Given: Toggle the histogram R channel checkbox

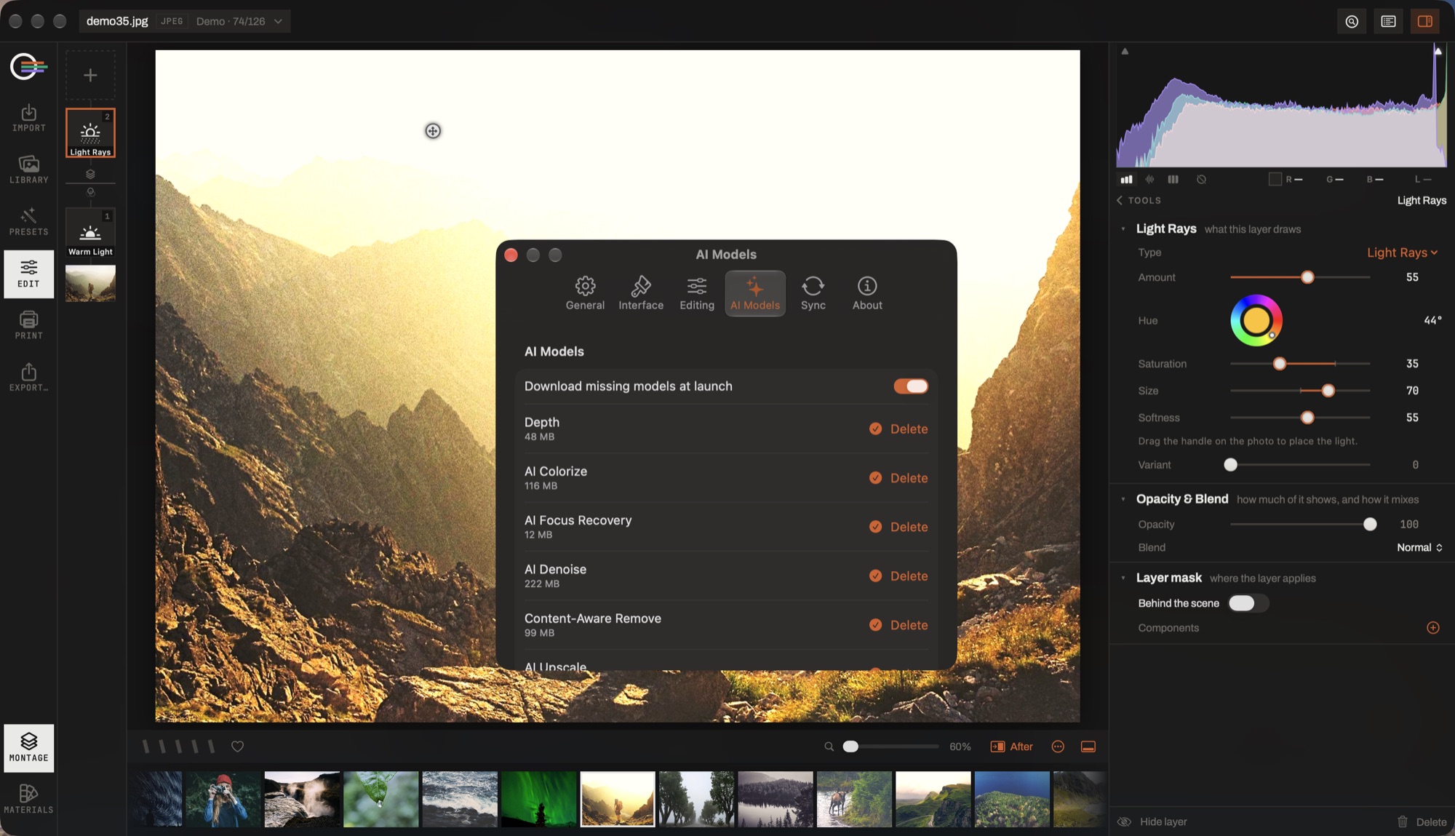Looking at the screenshot, I should [x=1275, y=179].
